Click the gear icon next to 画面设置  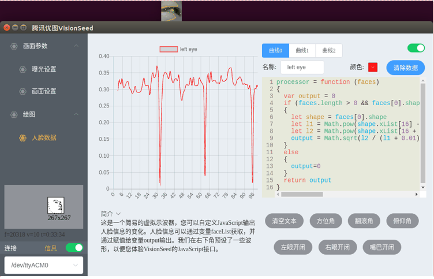point(23,91)
